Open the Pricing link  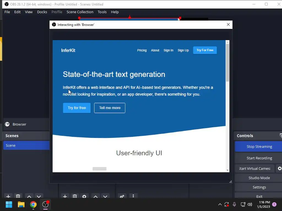point(142,50)
